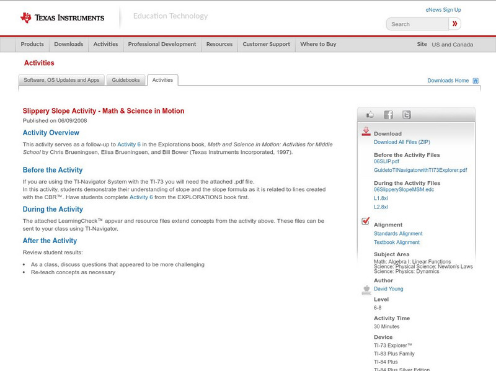This screenshot has height=371, width=496.
Task: Click the Education Technology header text
Action: point(170,16)
